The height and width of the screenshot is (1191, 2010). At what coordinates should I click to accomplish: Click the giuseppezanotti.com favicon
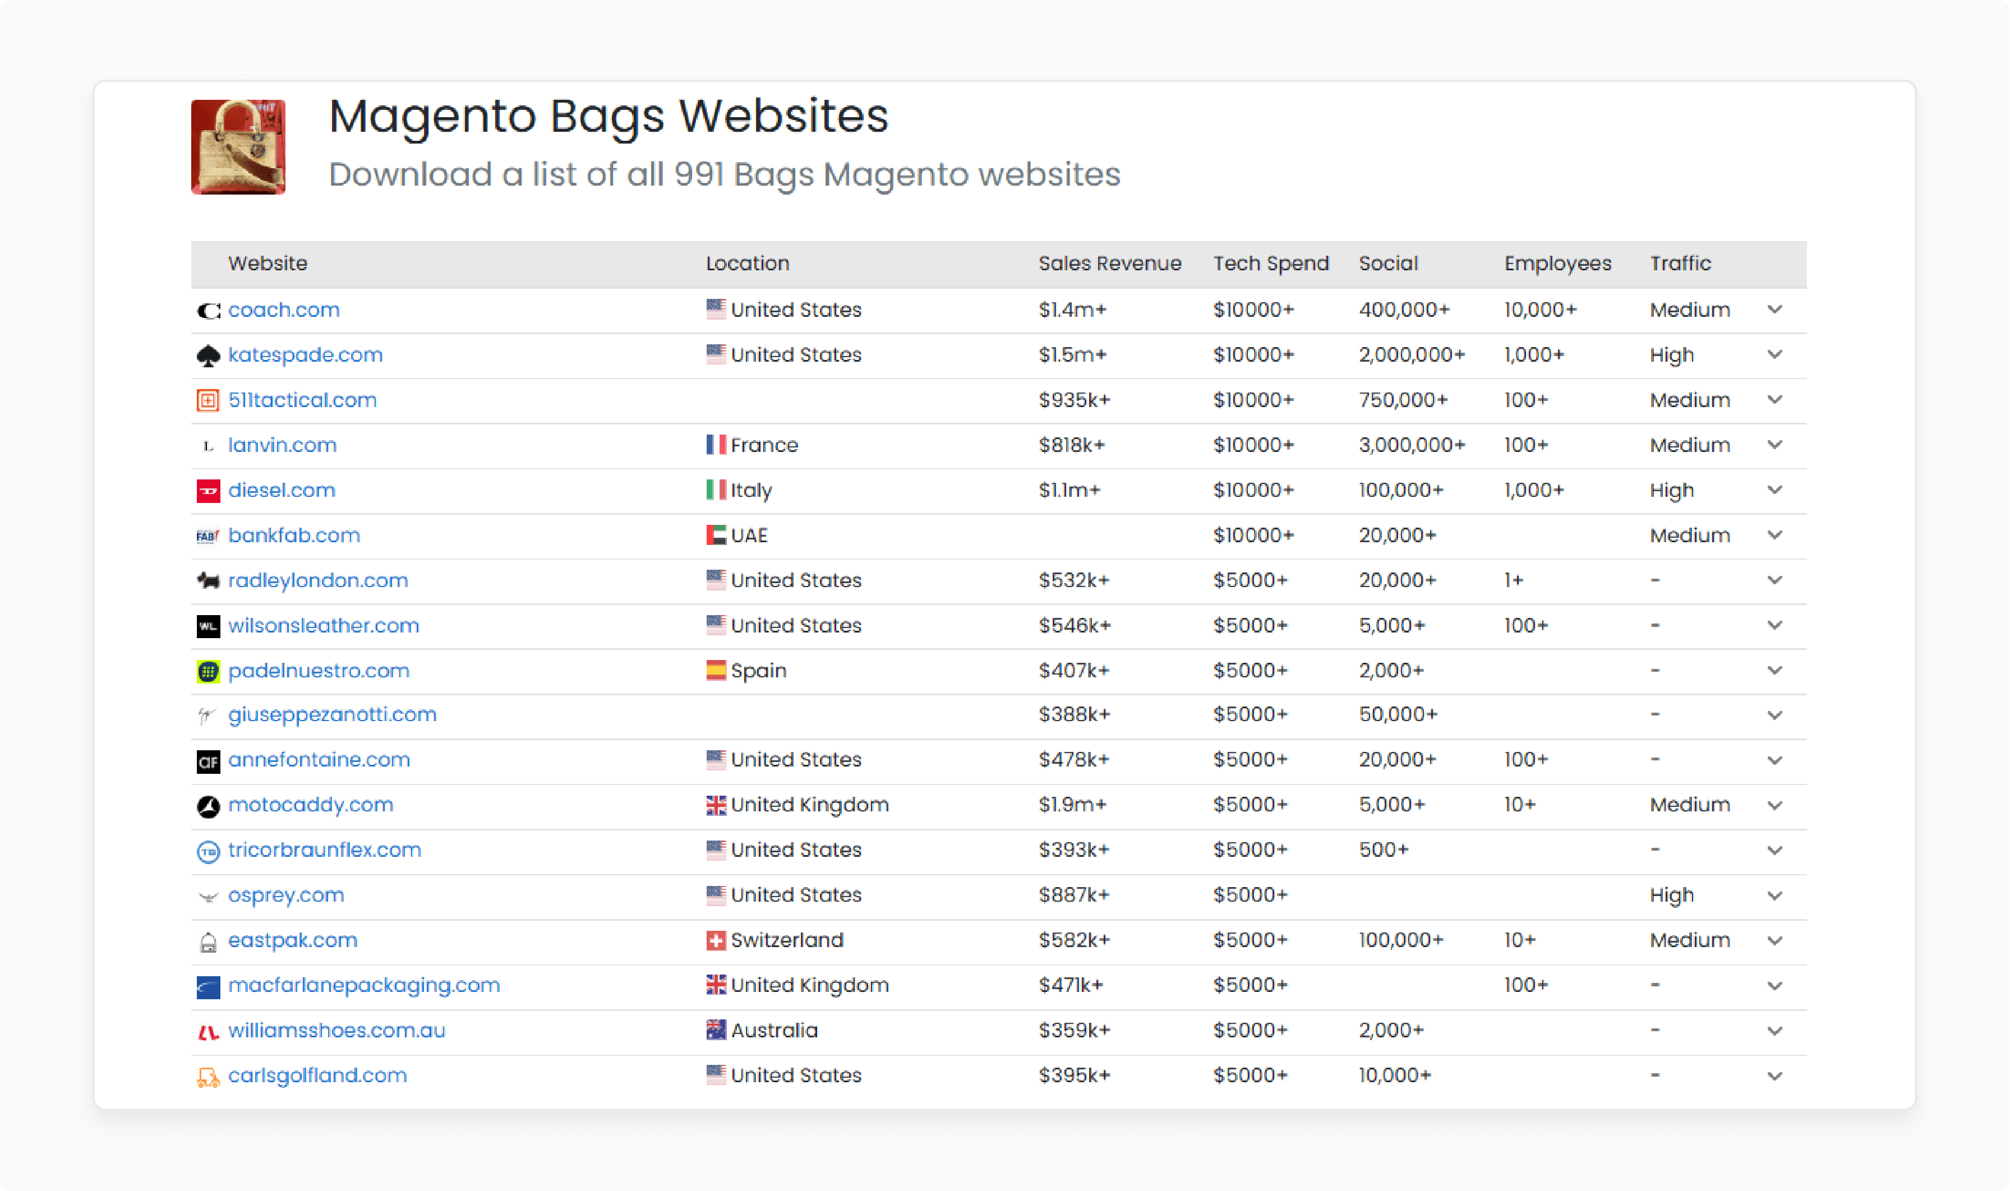point(208,716)
